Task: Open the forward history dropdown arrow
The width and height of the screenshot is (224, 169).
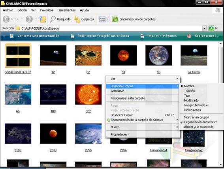Action: [x=36, y=19]
